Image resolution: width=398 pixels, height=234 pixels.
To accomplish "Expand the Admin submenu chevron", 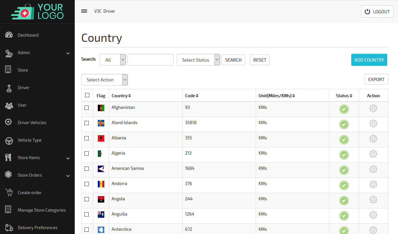I will tap(68, 53).
